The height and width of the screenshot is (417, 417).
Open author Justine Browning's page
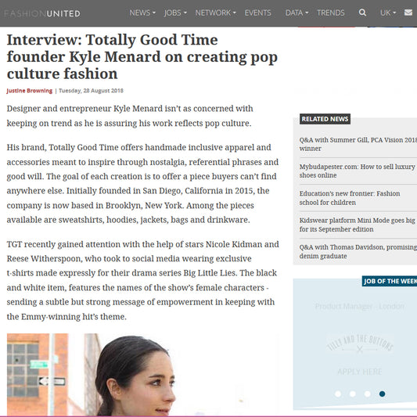pyautogui.click(x=30, y=91)
